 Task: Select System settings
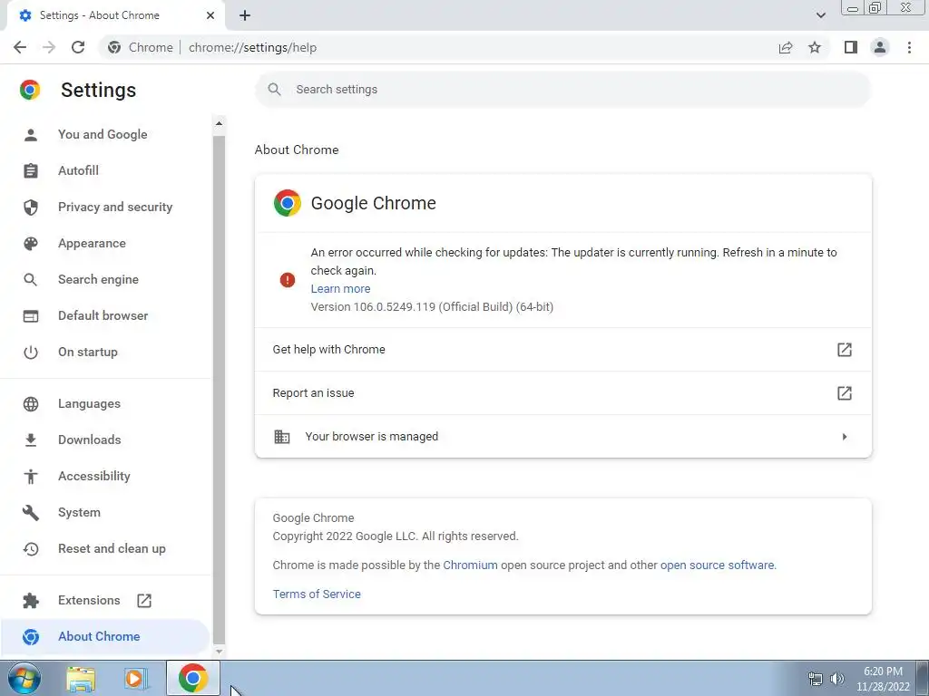(105, 513)
